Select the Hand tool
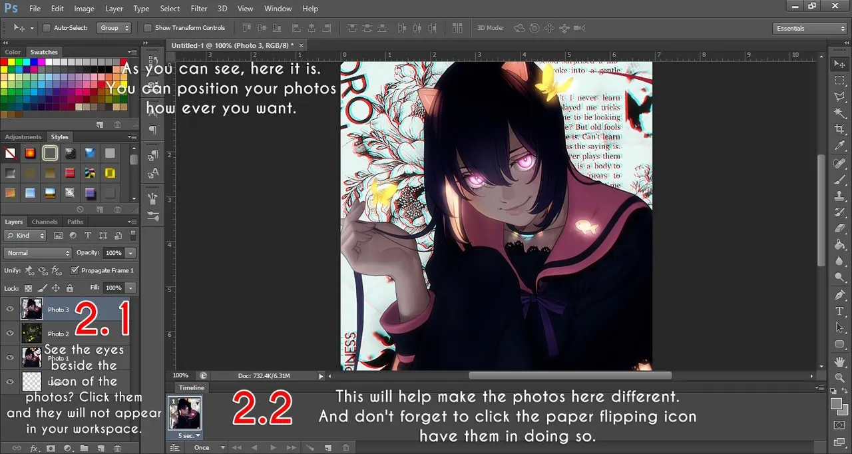Screen dimensions: 852x454 coord(839,361)
